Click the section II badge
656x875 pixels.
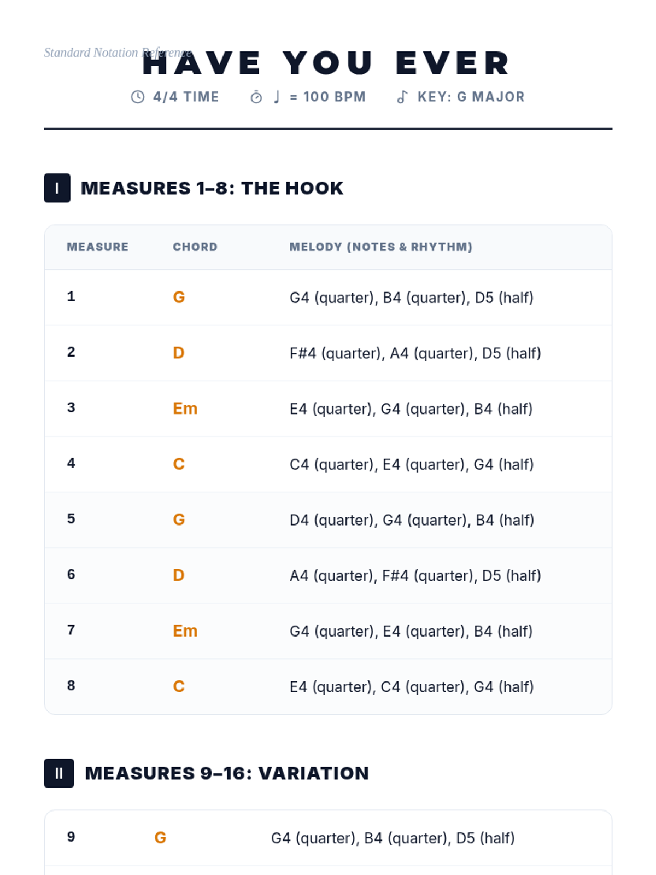(58, 773)
